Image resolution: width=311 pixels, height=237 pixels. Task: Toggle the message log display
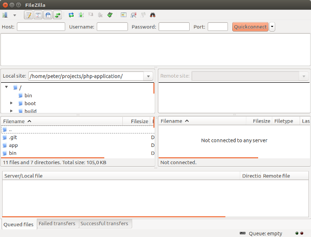pos(29,15)
